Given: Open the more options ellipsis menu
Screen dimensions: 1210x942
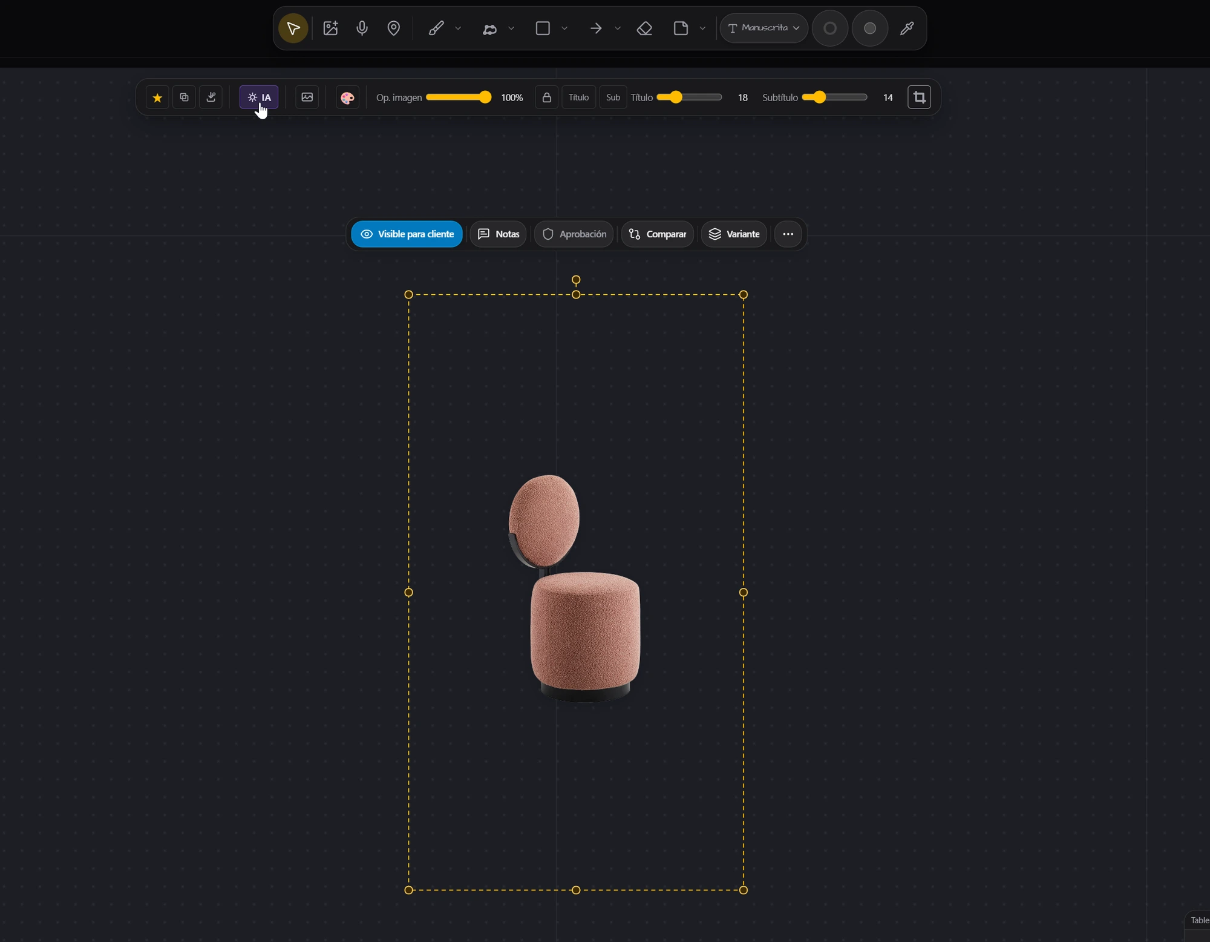Looking at the screenshot, I should 788,234.
